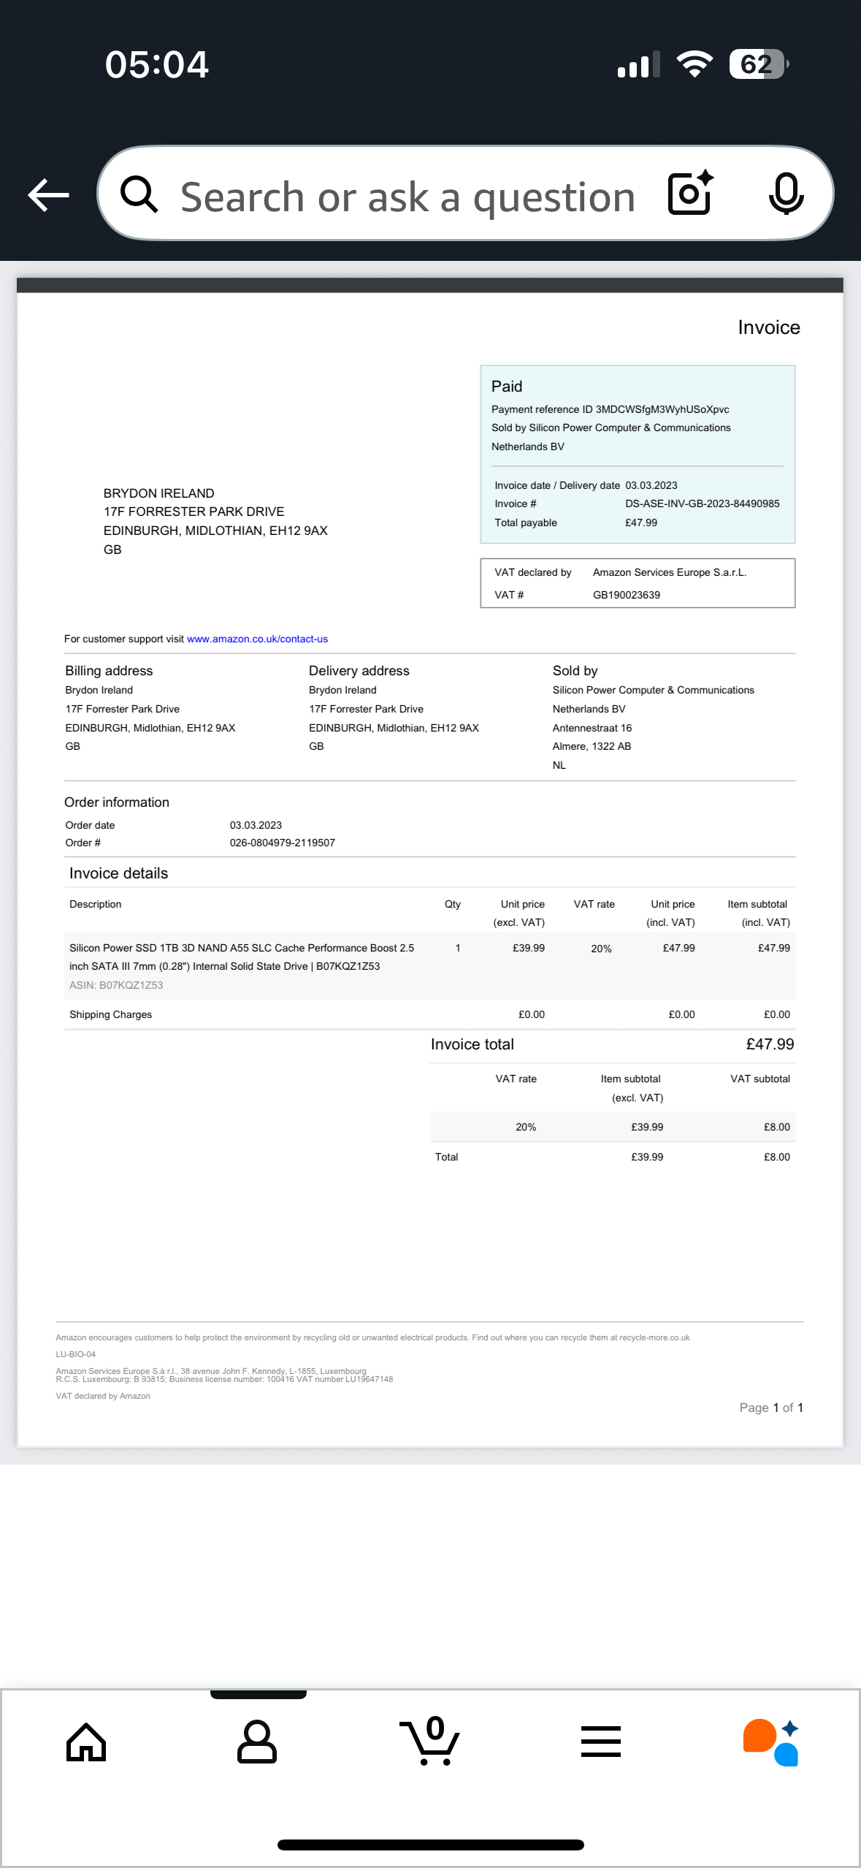Start voice search with microphone icon
This screenshot has height=1868, width=861.
point(786,194)
